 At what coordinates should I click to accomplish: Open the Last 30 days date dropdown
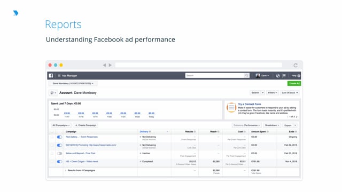(x=290, y=93)
